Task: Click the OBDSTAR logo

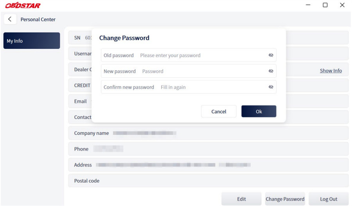Action: [x=23, y=5]
